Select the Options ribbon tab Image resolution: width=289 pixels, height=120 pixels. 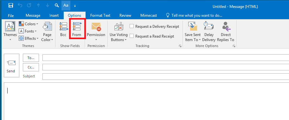click(x=74, y=15)
